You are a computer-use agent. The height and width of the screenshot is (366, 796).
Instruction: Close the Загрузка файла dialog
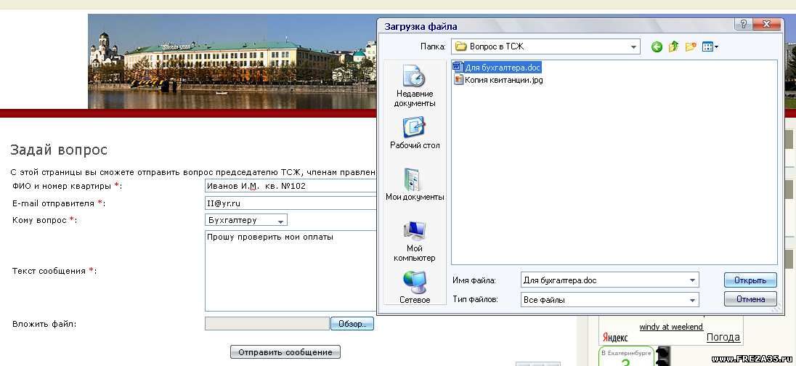pos(766,25)
